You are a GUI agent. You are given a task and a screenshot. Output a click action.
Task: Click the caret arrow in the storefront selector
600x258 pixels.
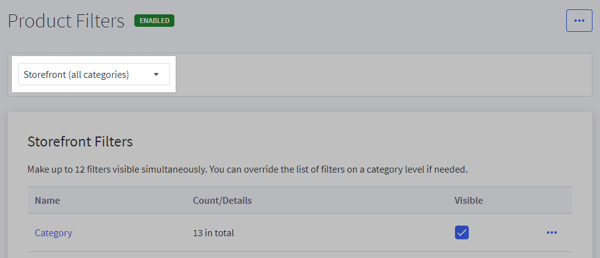click(x=156, y=75)
